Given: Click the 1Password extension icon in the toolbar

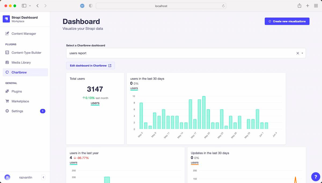Looking at the screenshot, I should point(82,5).
